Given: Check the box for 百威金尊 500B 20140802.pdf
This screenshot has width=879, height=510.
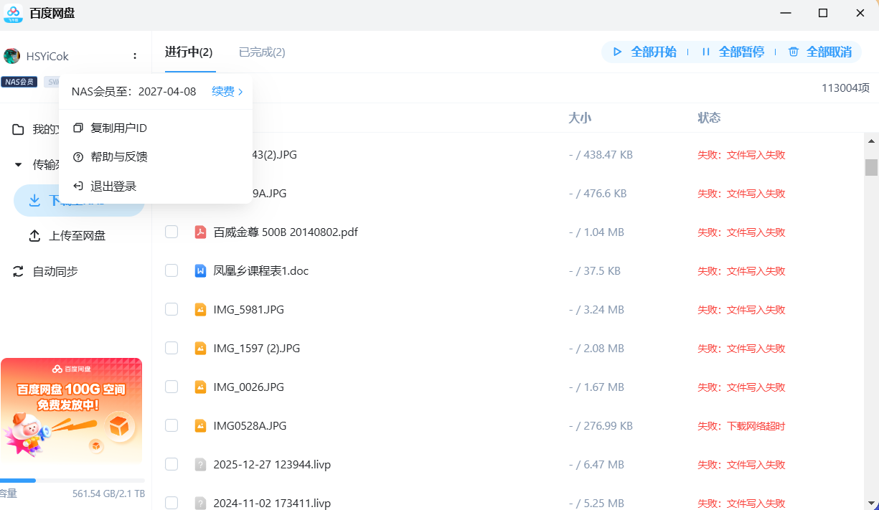Looking at the screenshot, I should (x=171, y=232).
